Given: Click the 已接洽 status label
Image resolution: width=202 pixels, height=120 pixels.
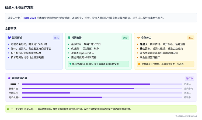Looking at the screenshot, I should coord(188,84).
